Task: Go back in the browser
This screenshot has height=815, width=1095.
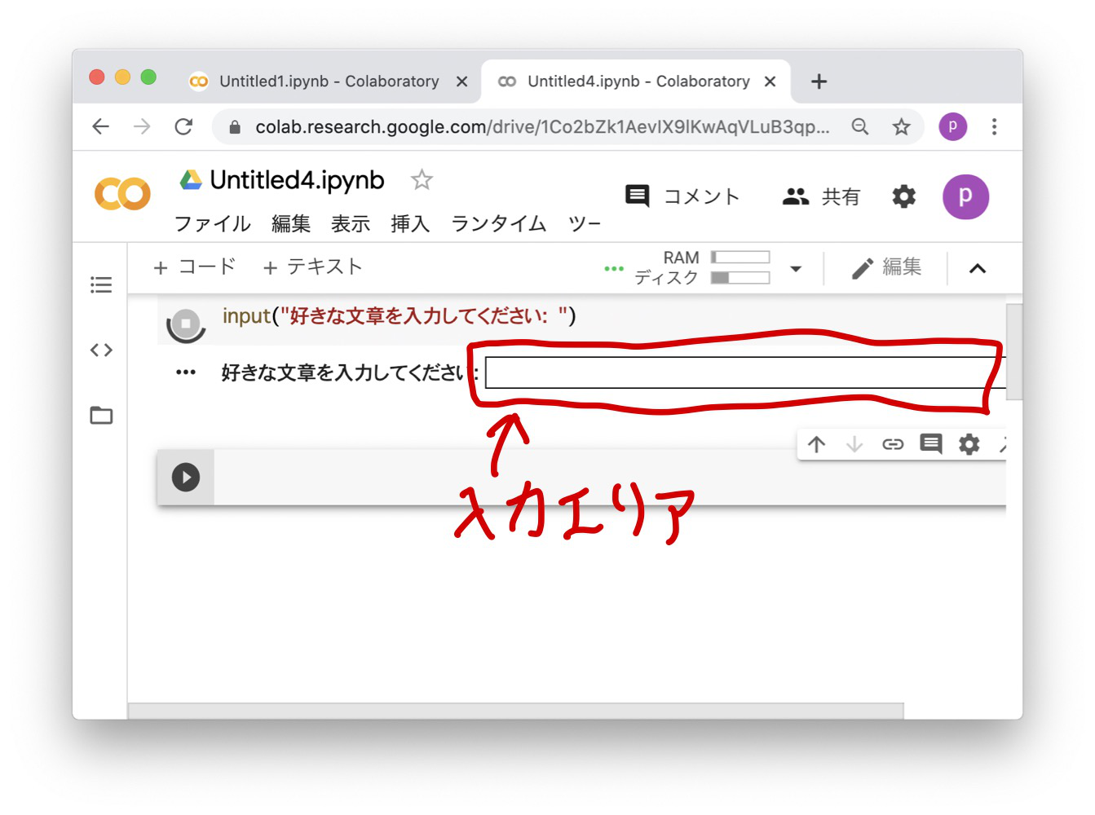Action: [100, 126]
